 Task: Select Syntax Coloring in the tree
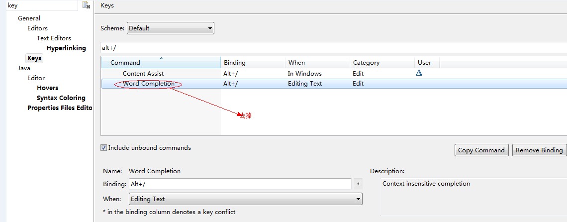(61, 98)
